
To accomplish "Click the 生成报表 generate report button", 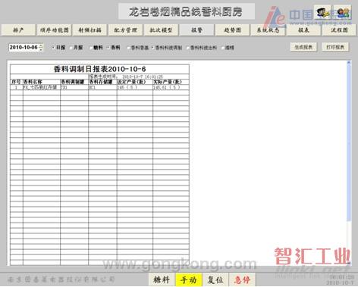I will coord(303,47).
